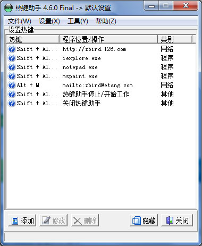Select the iexplore.exe entry
The width and height of the screenshot is (202, 246).
pyautogui.click(x=81, y=58)
